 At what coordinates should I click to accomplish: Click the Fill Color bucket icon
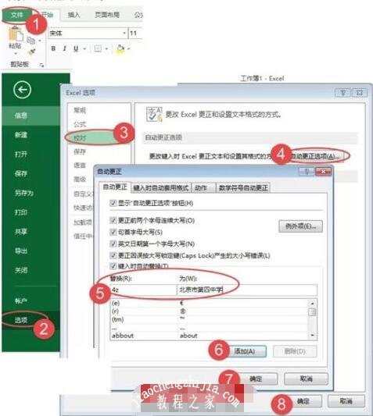[120, 49]
